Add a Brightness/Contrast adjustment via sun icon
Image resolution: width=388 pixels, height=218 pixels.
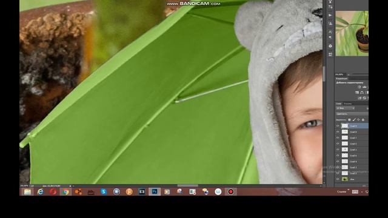tap(360, 87)
